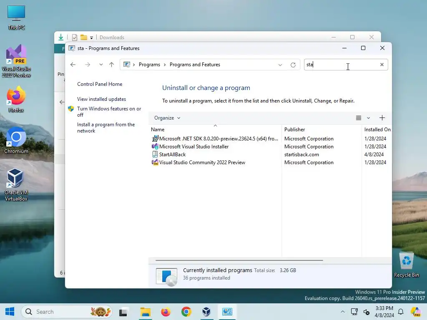
Task: Click folder icon in Downloads quick access toolbar
Action: pos(83,37)
